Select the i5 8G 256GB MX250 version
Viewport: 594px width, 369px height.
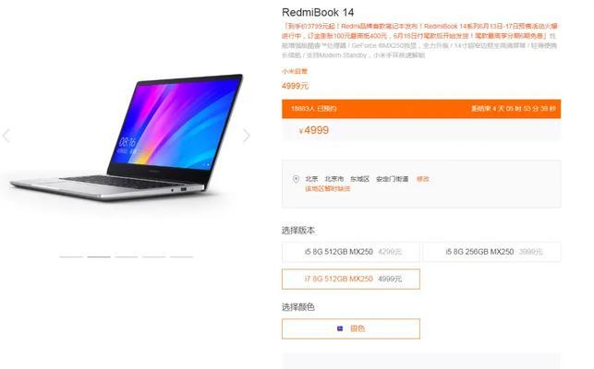click(491, 252)
